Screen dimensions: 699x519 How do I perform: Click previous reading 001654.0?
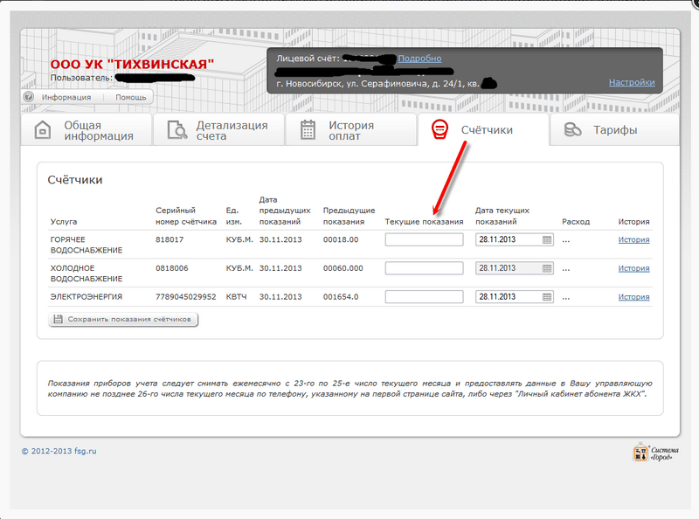pos(341,297)
